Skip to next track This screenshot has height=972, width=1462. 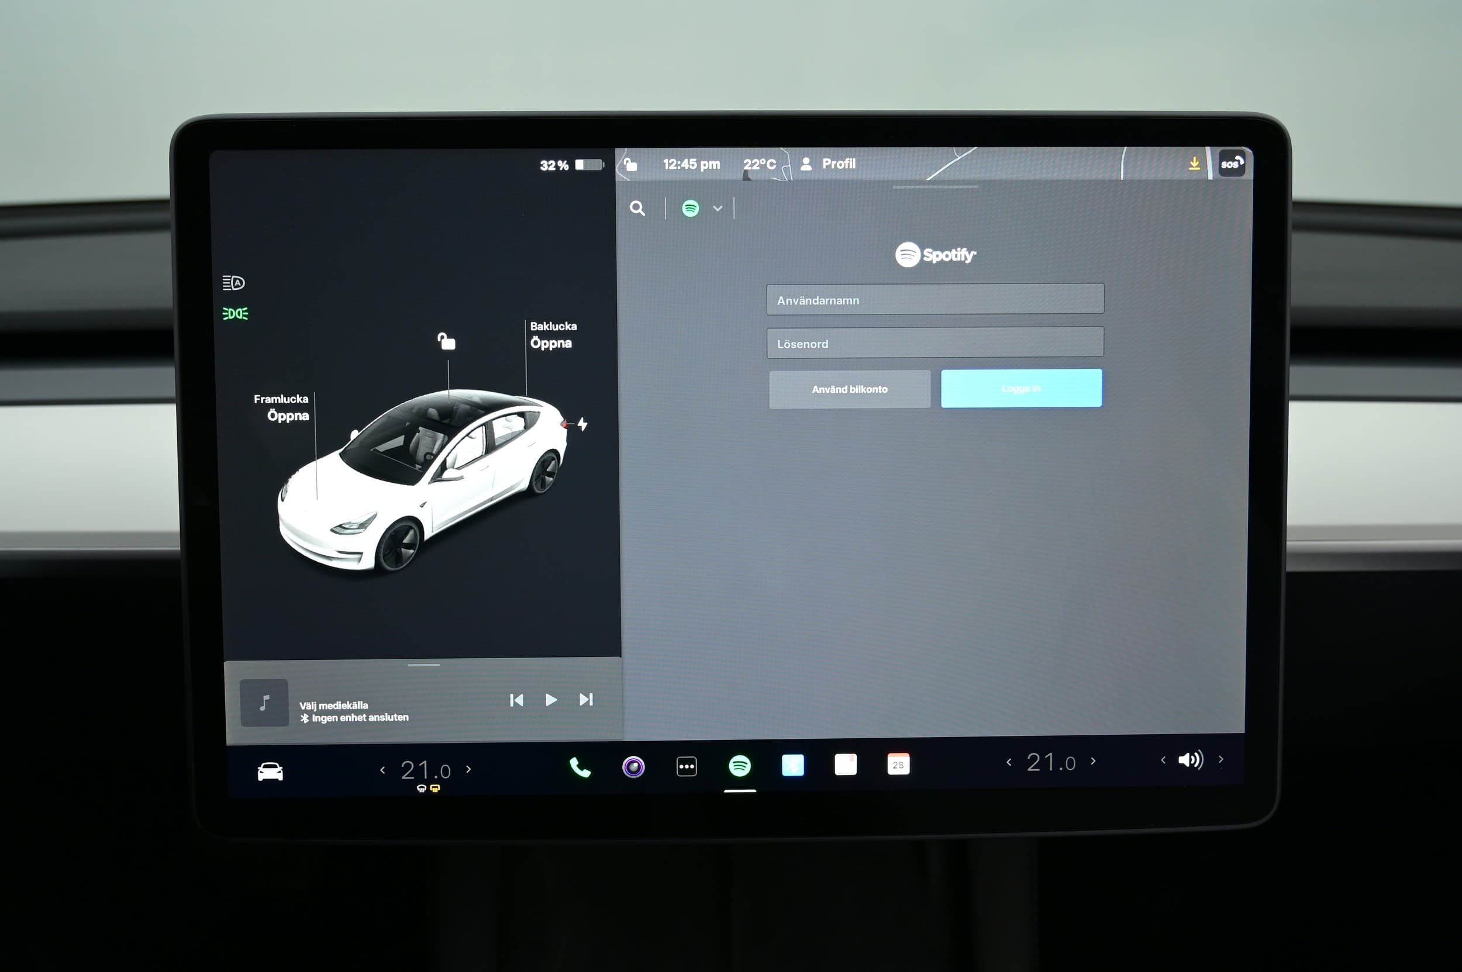point(586,699)
